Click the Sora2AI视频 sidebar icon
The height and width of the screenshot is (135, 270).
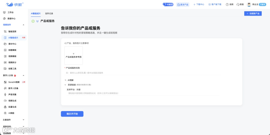[5, 82]
